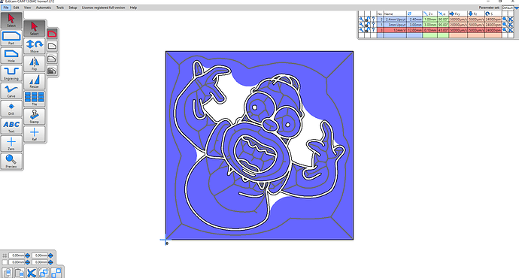
Task: Select the Hole tool
Action: coord(11,55)
